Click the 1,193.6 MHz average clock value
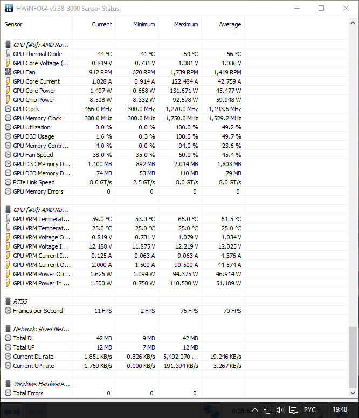The image size is (359, 418). [x=225, y=109]
